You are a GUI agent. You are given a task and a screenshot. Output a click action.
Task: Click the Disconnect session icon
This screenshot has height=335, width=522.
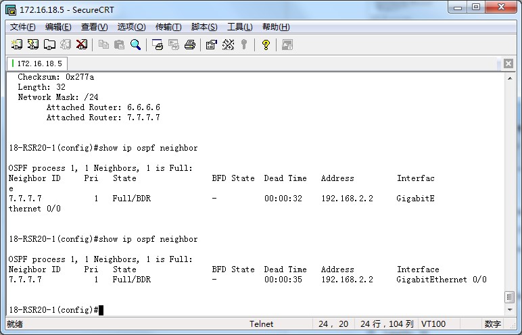click(82, 45)
